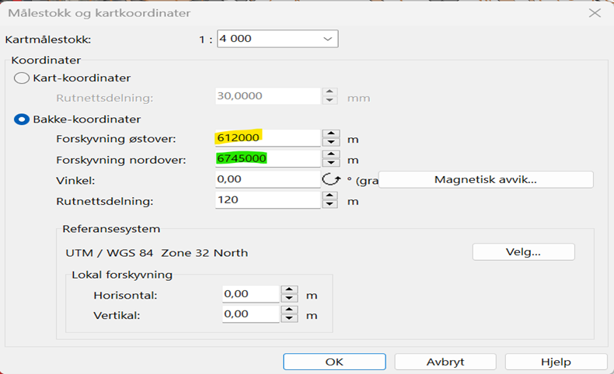Click the disabled 30,0000 Rutnettsdelning field
Image resolution: width=614 pixels, height=374 pixels.
pyautogui.click(x=268, y=96)
